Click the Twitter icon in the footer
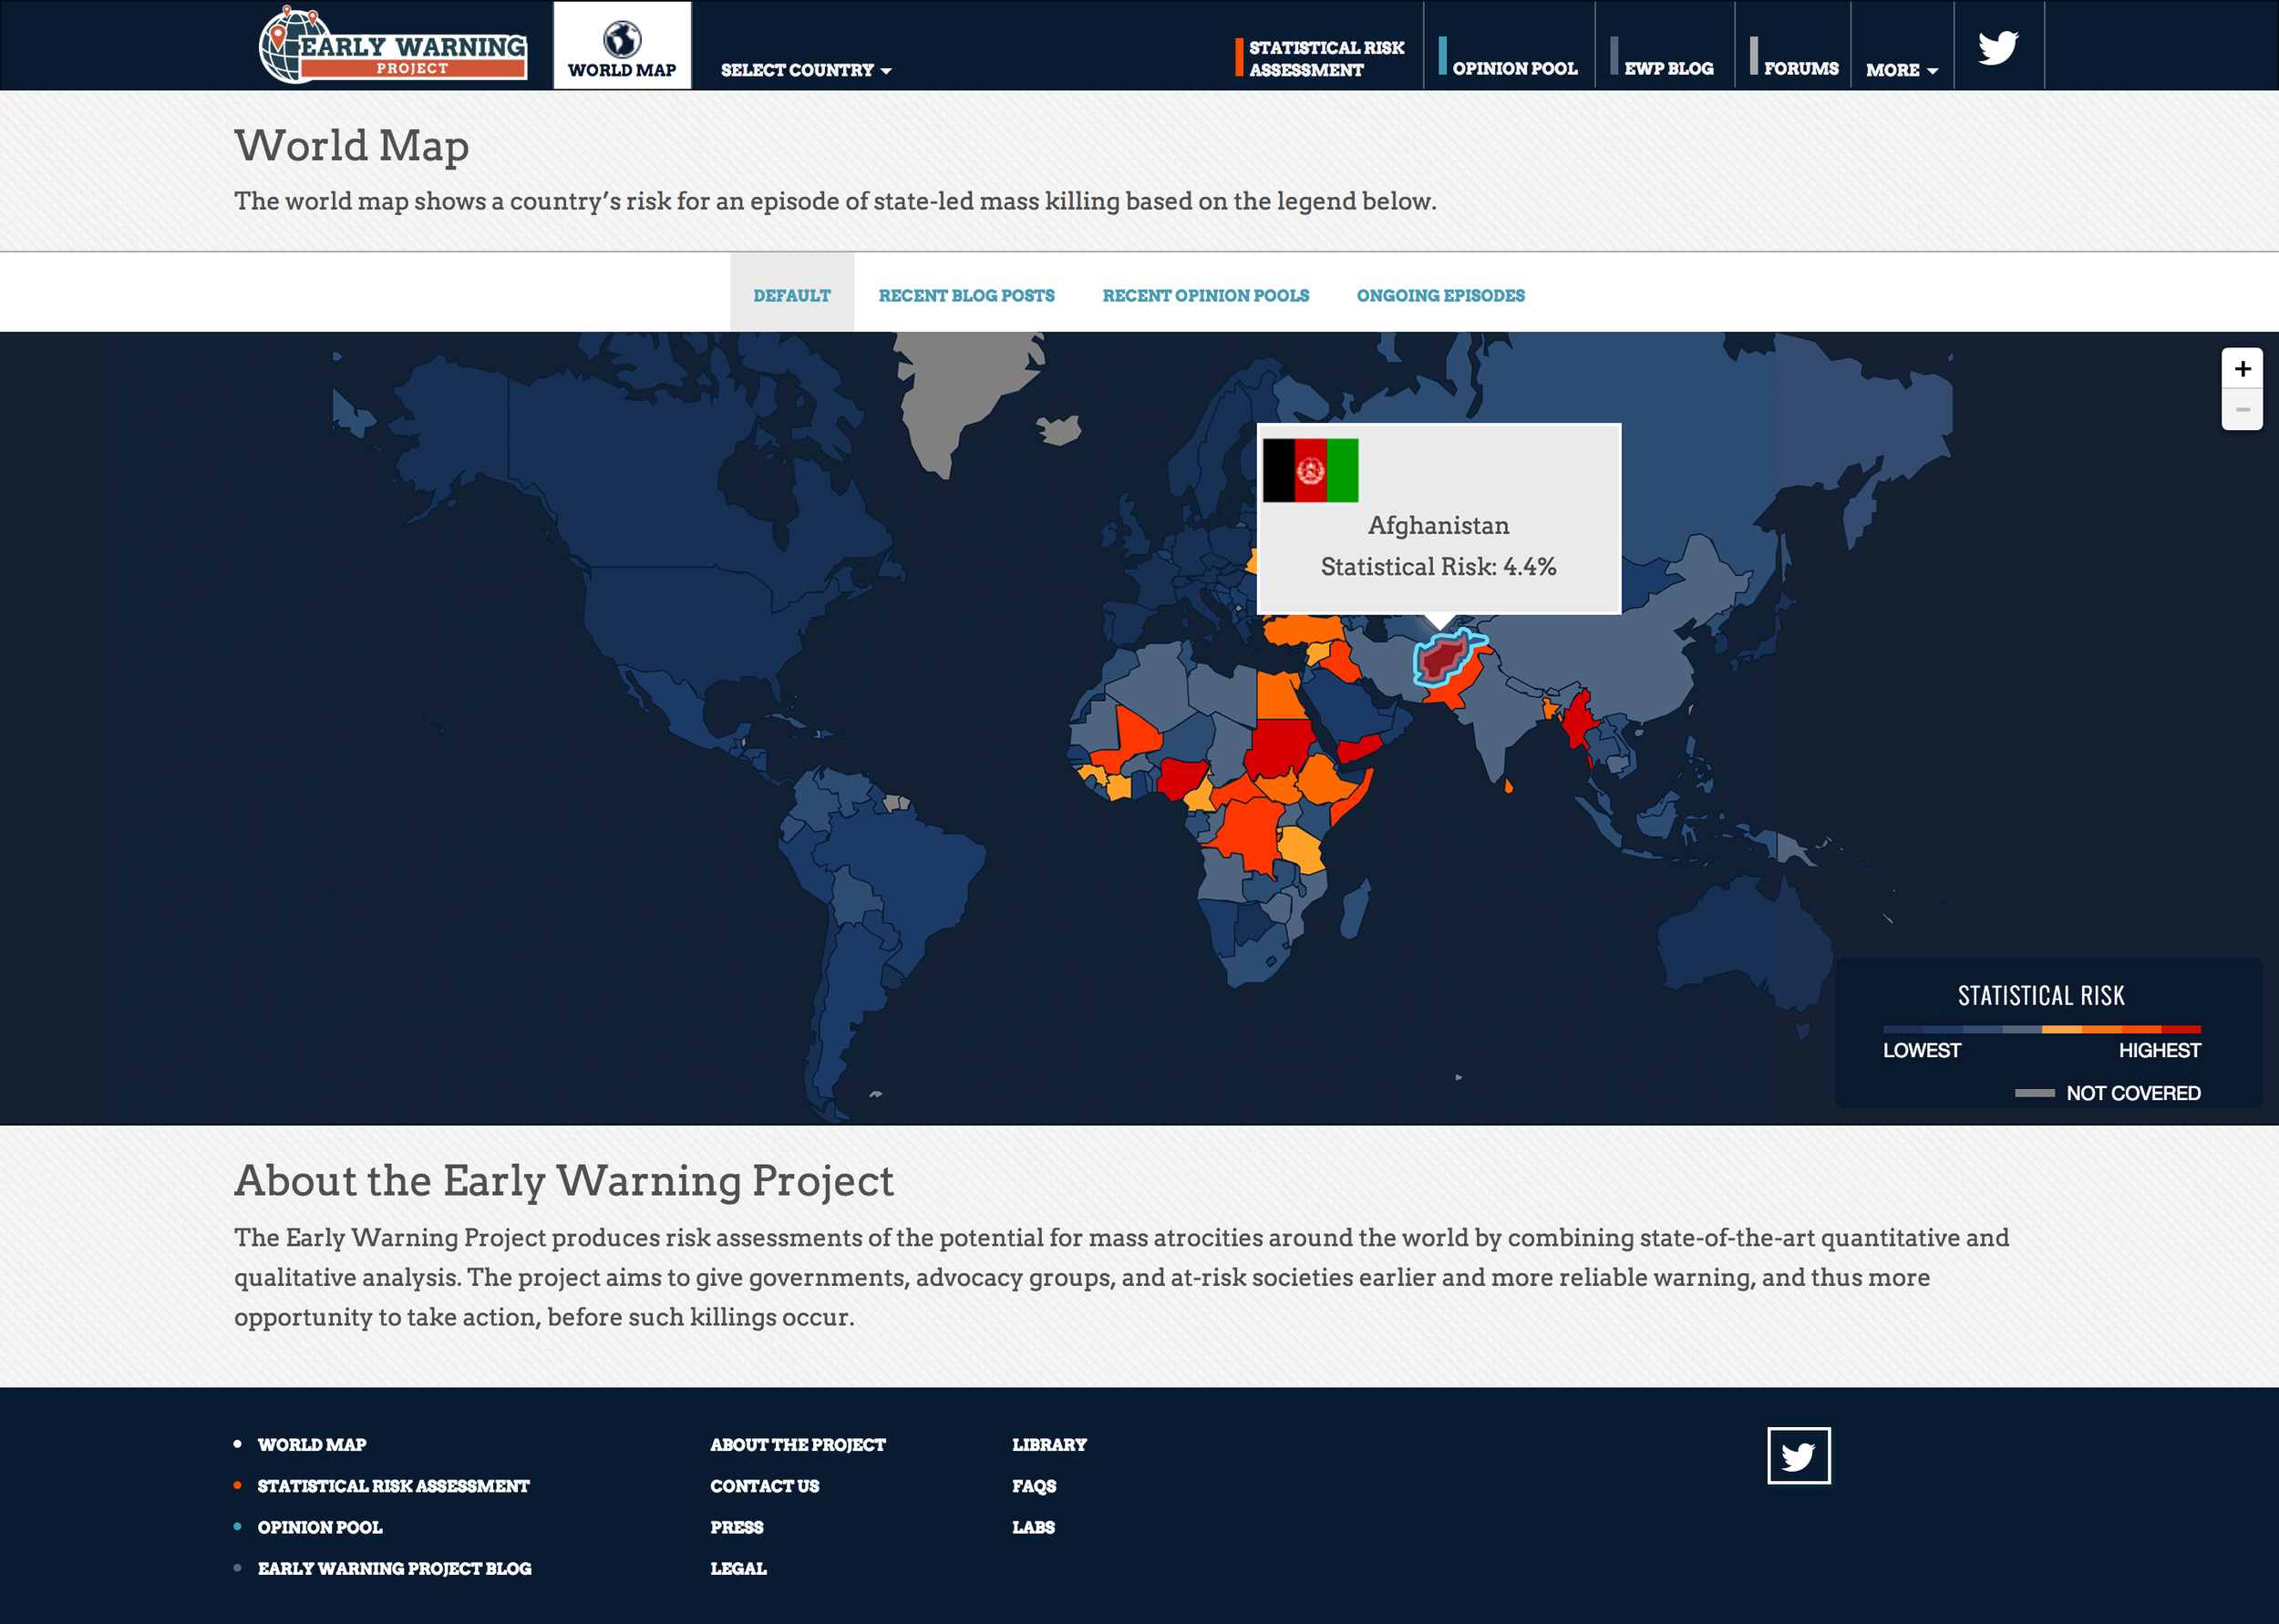Screen dimensions: 2279x1624 tap(1799, 1456)
